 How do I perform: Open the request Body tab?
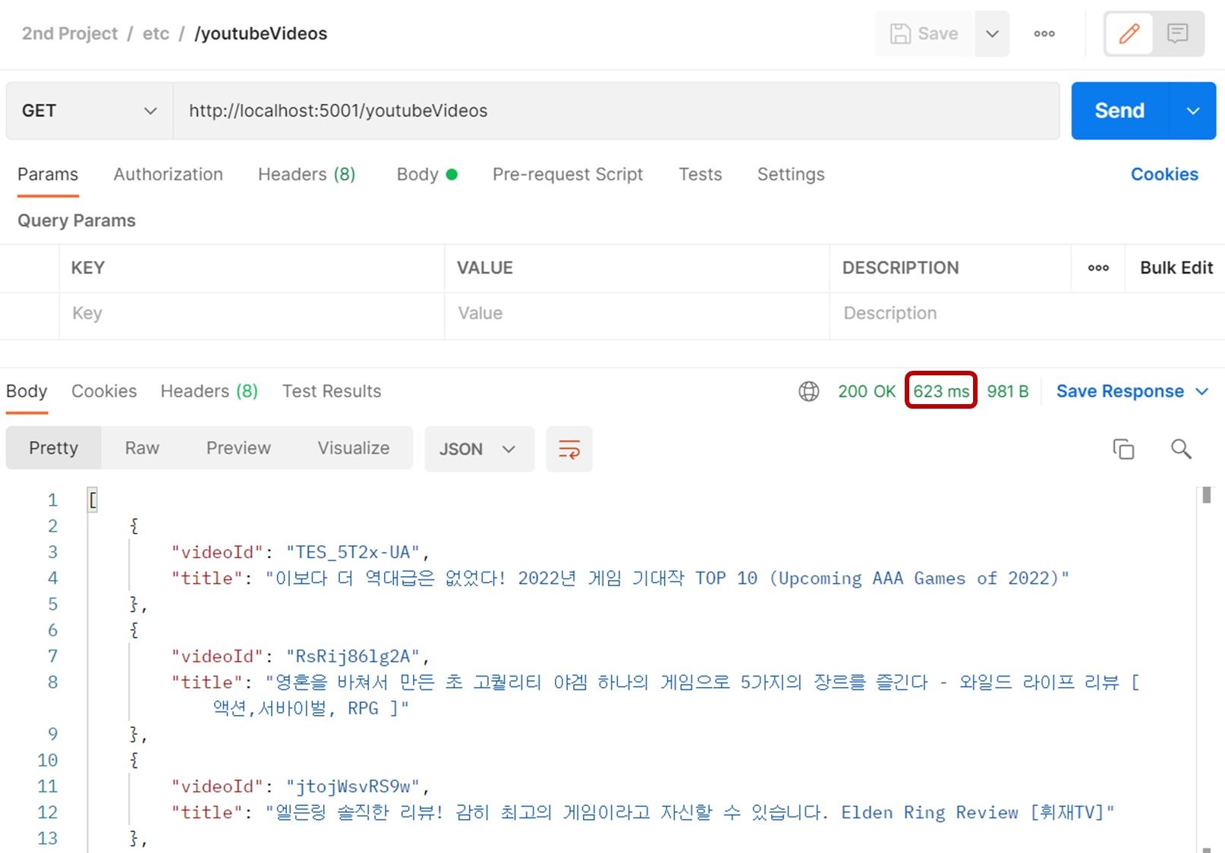click(427, 174)
